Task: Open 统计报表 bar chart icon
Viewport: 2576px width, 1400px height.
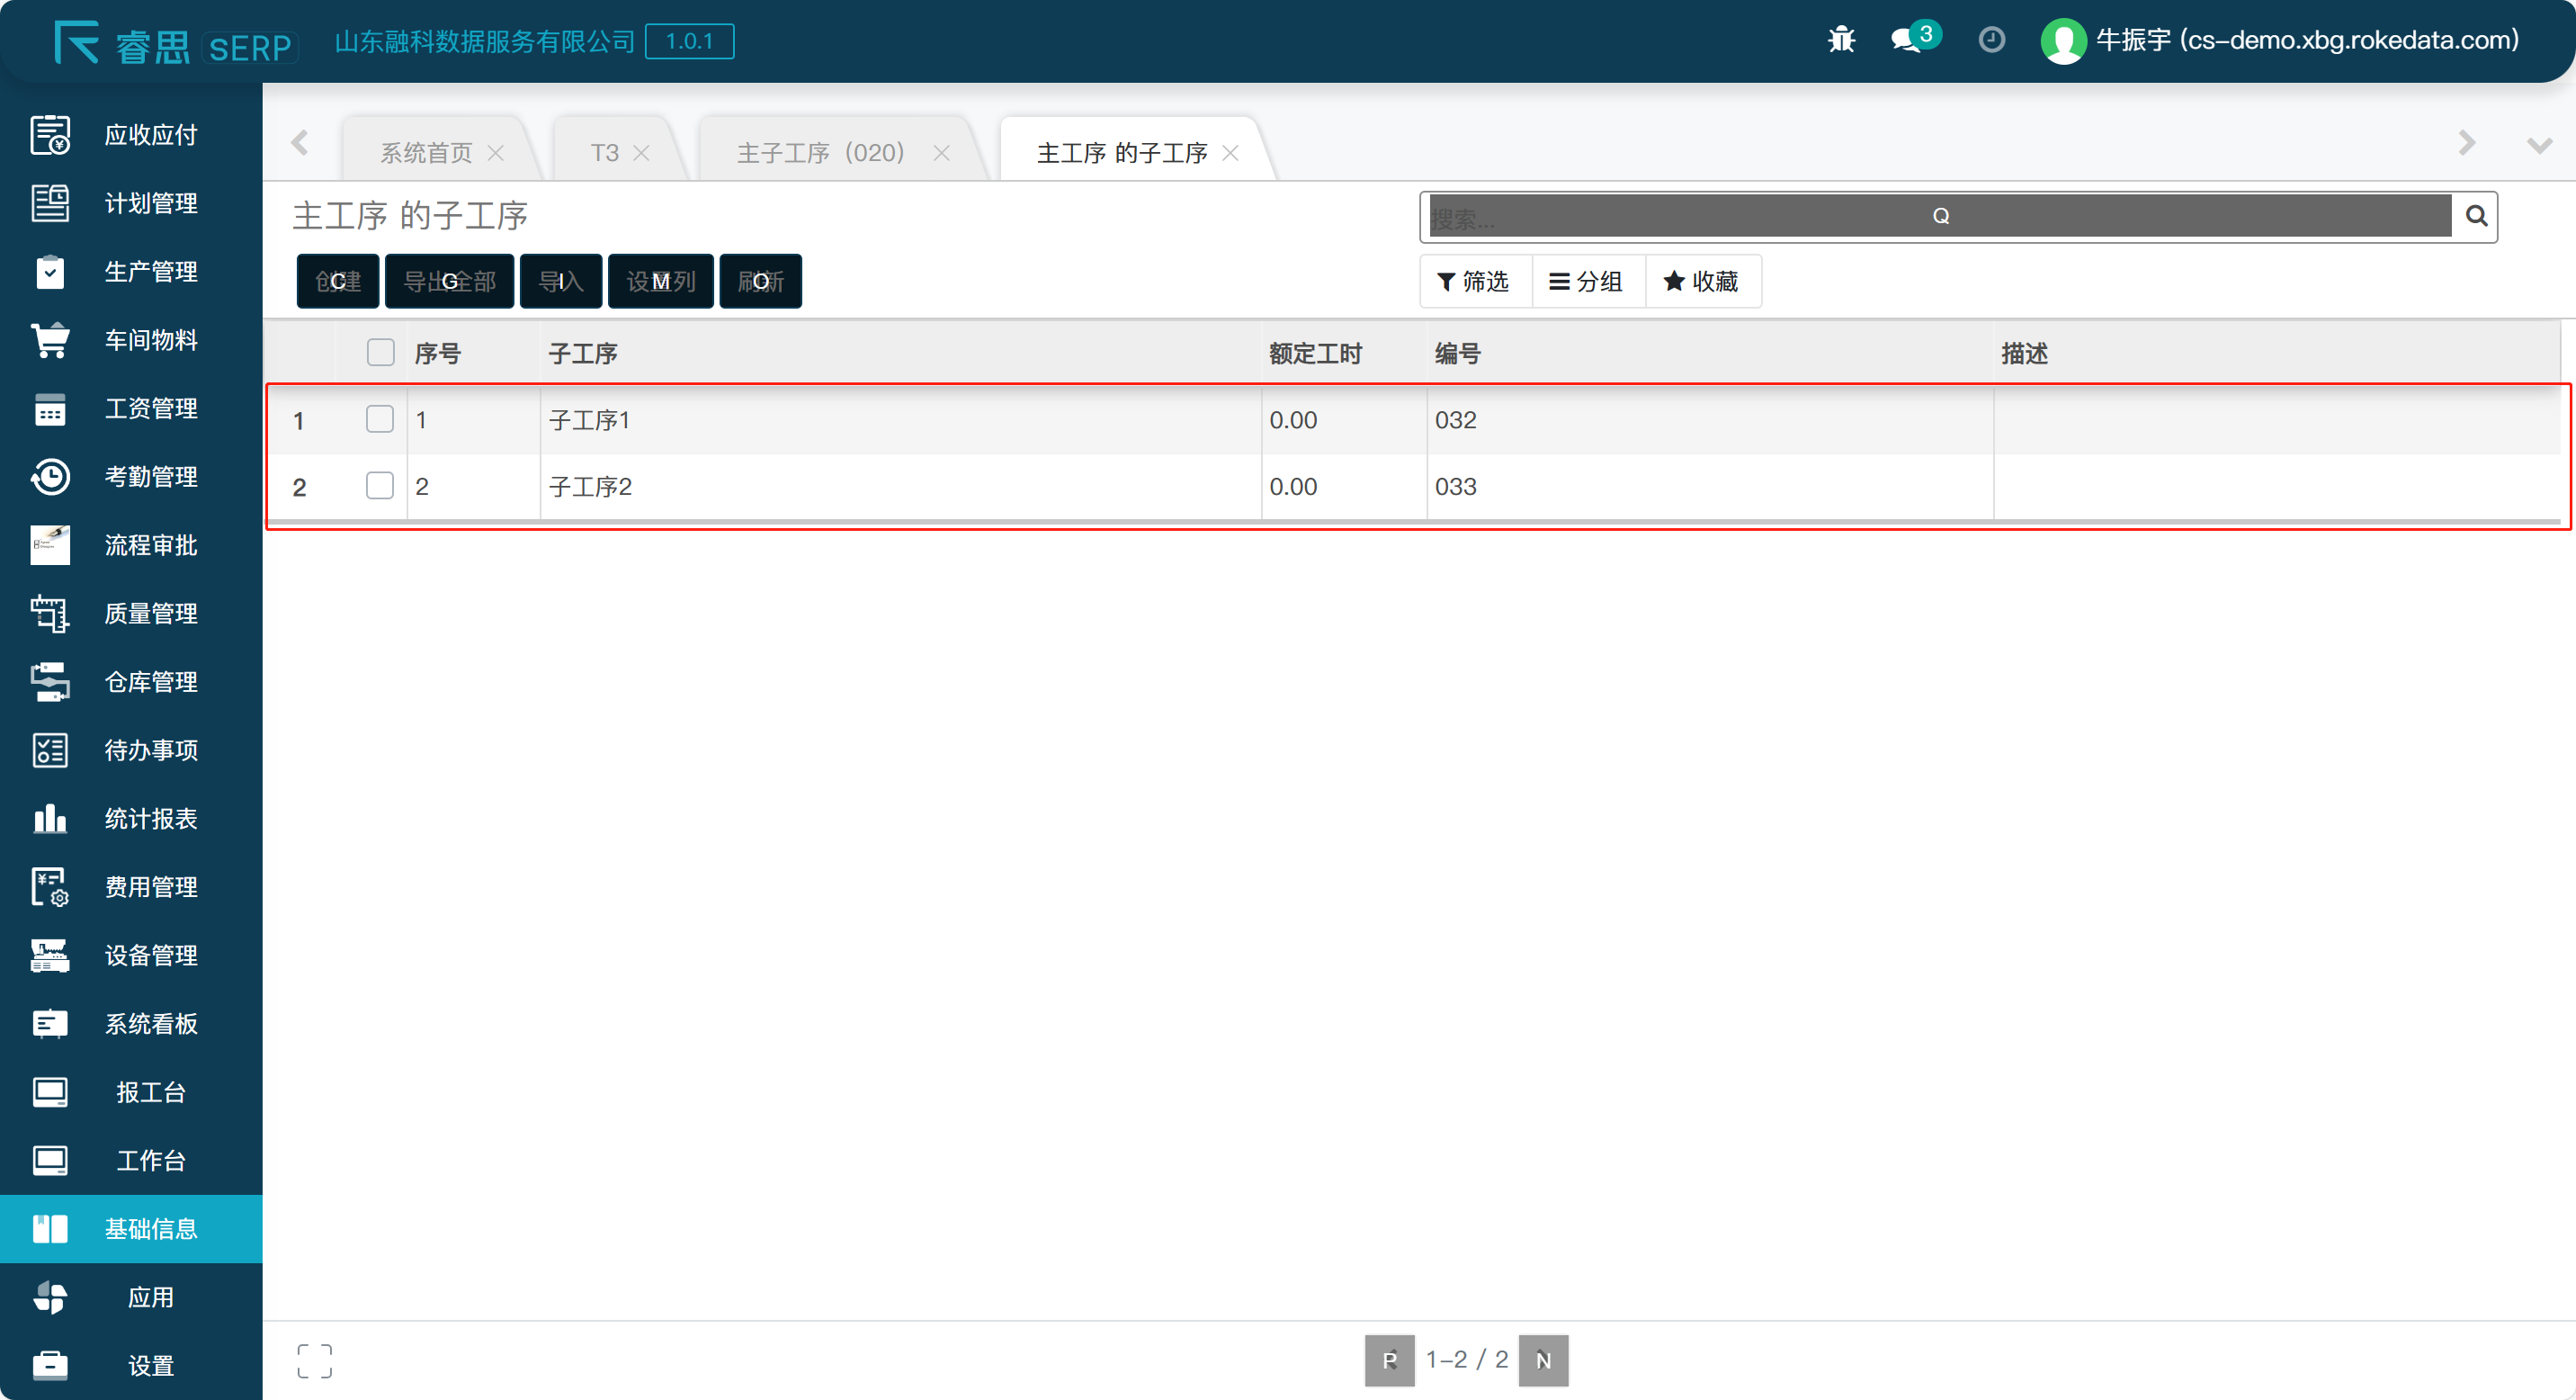Action: tap(50, 819)
